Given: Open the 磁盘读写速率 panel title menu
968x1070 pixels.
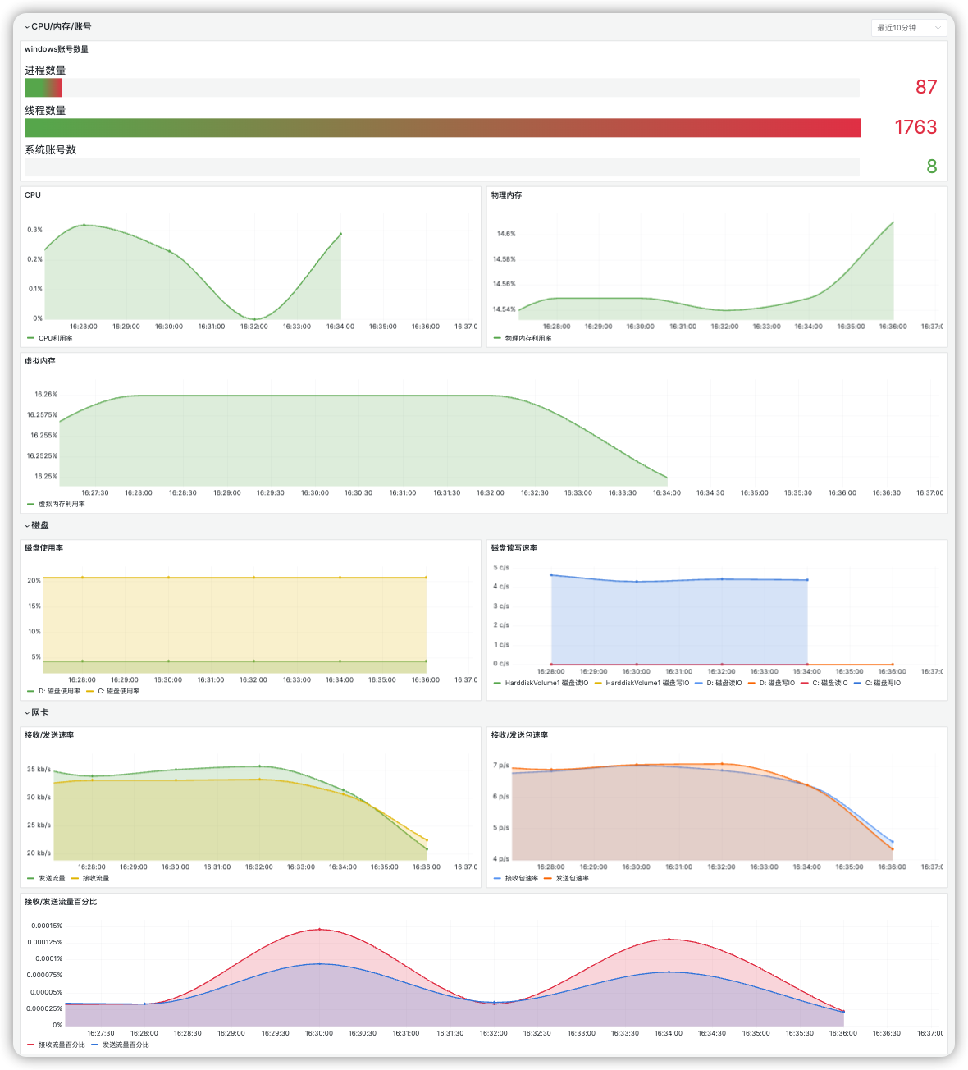Looking at the screenshot, I should click(x=514, y=548).
